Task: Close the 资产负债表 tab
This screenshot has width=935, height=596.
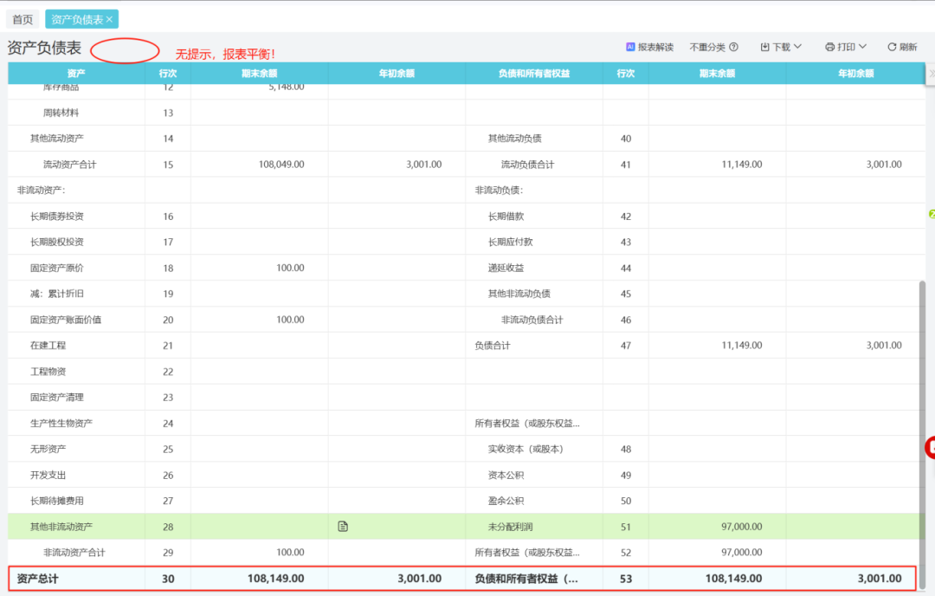Action: (x=108, y=17)
